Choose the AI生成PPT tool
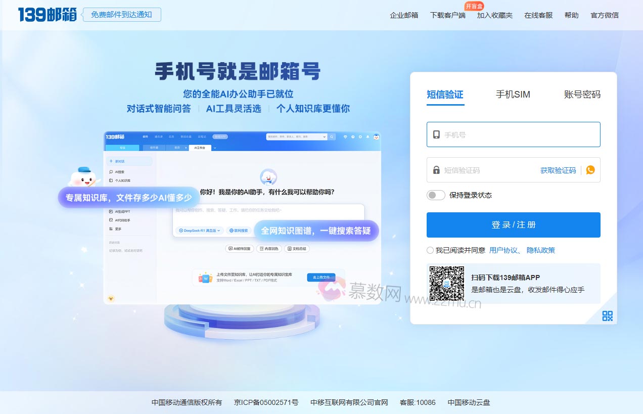The height and width of the screenshot is (414, 643). [x=123, y=211]
